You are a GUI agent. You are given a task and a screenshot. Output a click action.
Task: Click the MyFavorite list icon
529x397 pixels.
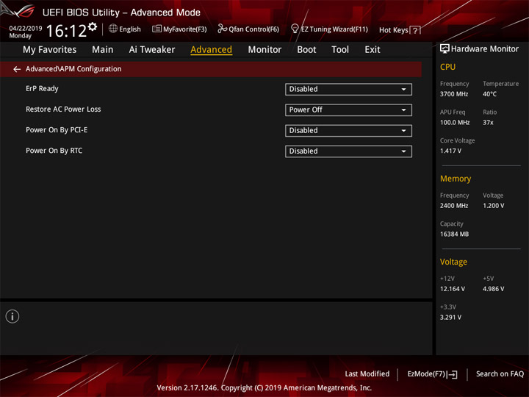(156, 29)
